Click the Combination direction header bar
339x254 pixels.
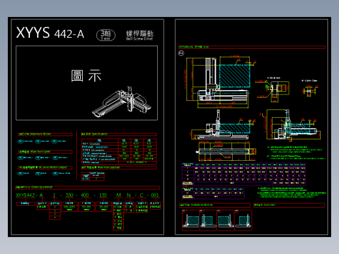(x=214, y=205)
